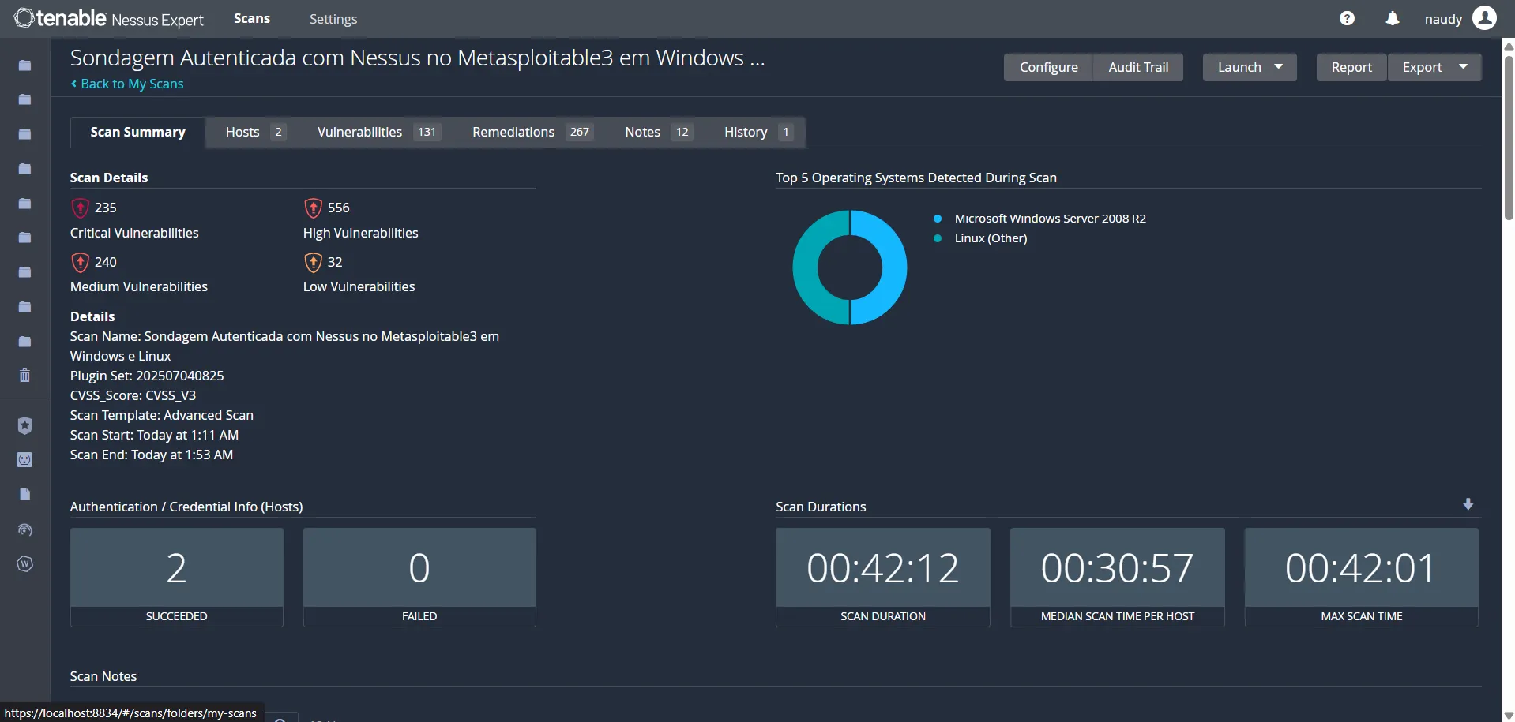The height and width of the screenshot is (722, 1515).
Task: Click the Back to My Scans link
Action: 126,84
